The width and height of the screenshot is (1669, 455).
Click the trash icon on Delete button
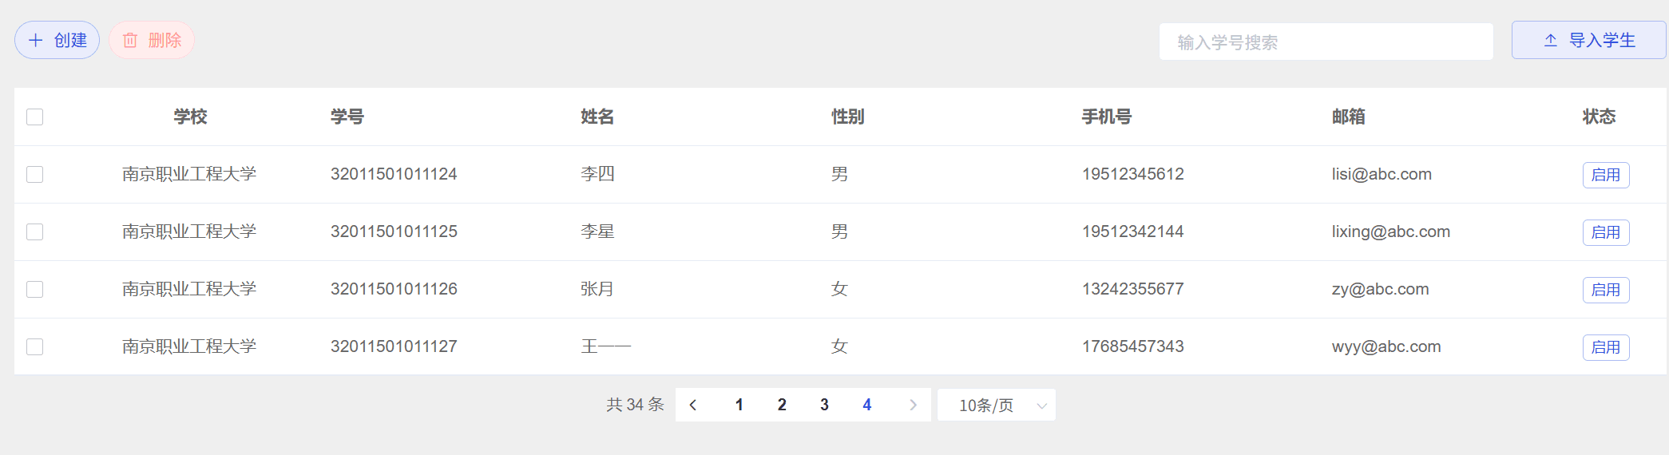(130, 41)
